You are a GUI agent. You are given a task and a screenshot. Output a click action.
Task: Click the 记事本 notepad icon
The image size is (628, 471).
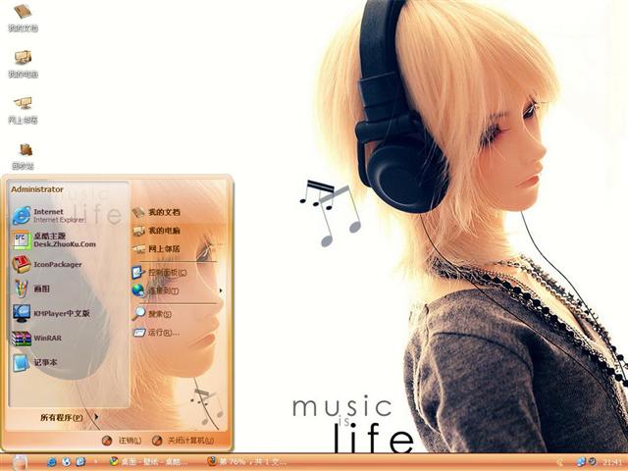(21, 363)
